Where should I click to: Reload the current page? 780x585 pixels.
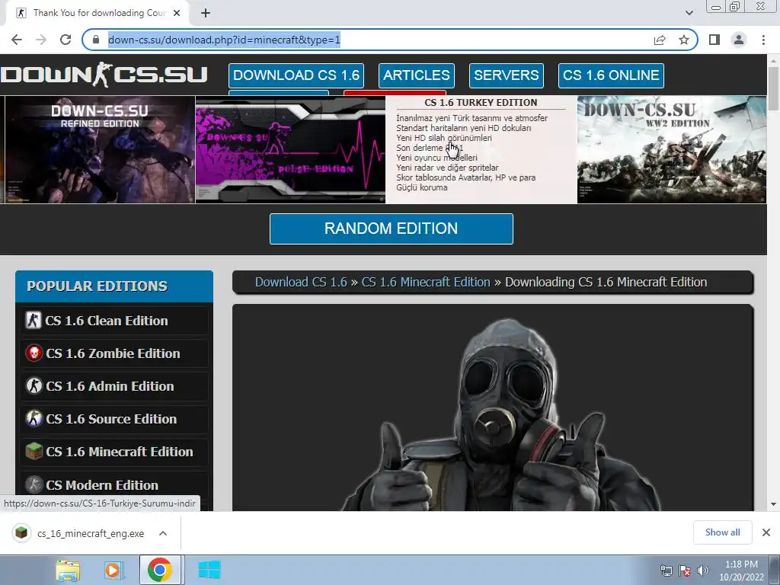pos(66,40)
